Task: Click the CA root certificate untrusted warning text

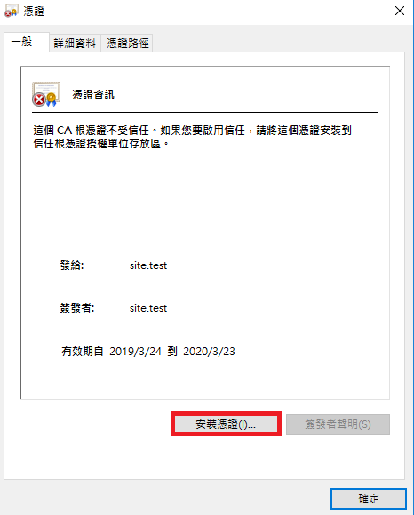Action: (x=193, y=137)
